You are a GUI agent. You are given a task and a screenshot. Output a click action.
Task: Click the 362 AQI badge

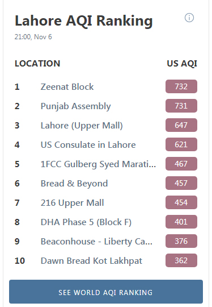tap(181, 260)
